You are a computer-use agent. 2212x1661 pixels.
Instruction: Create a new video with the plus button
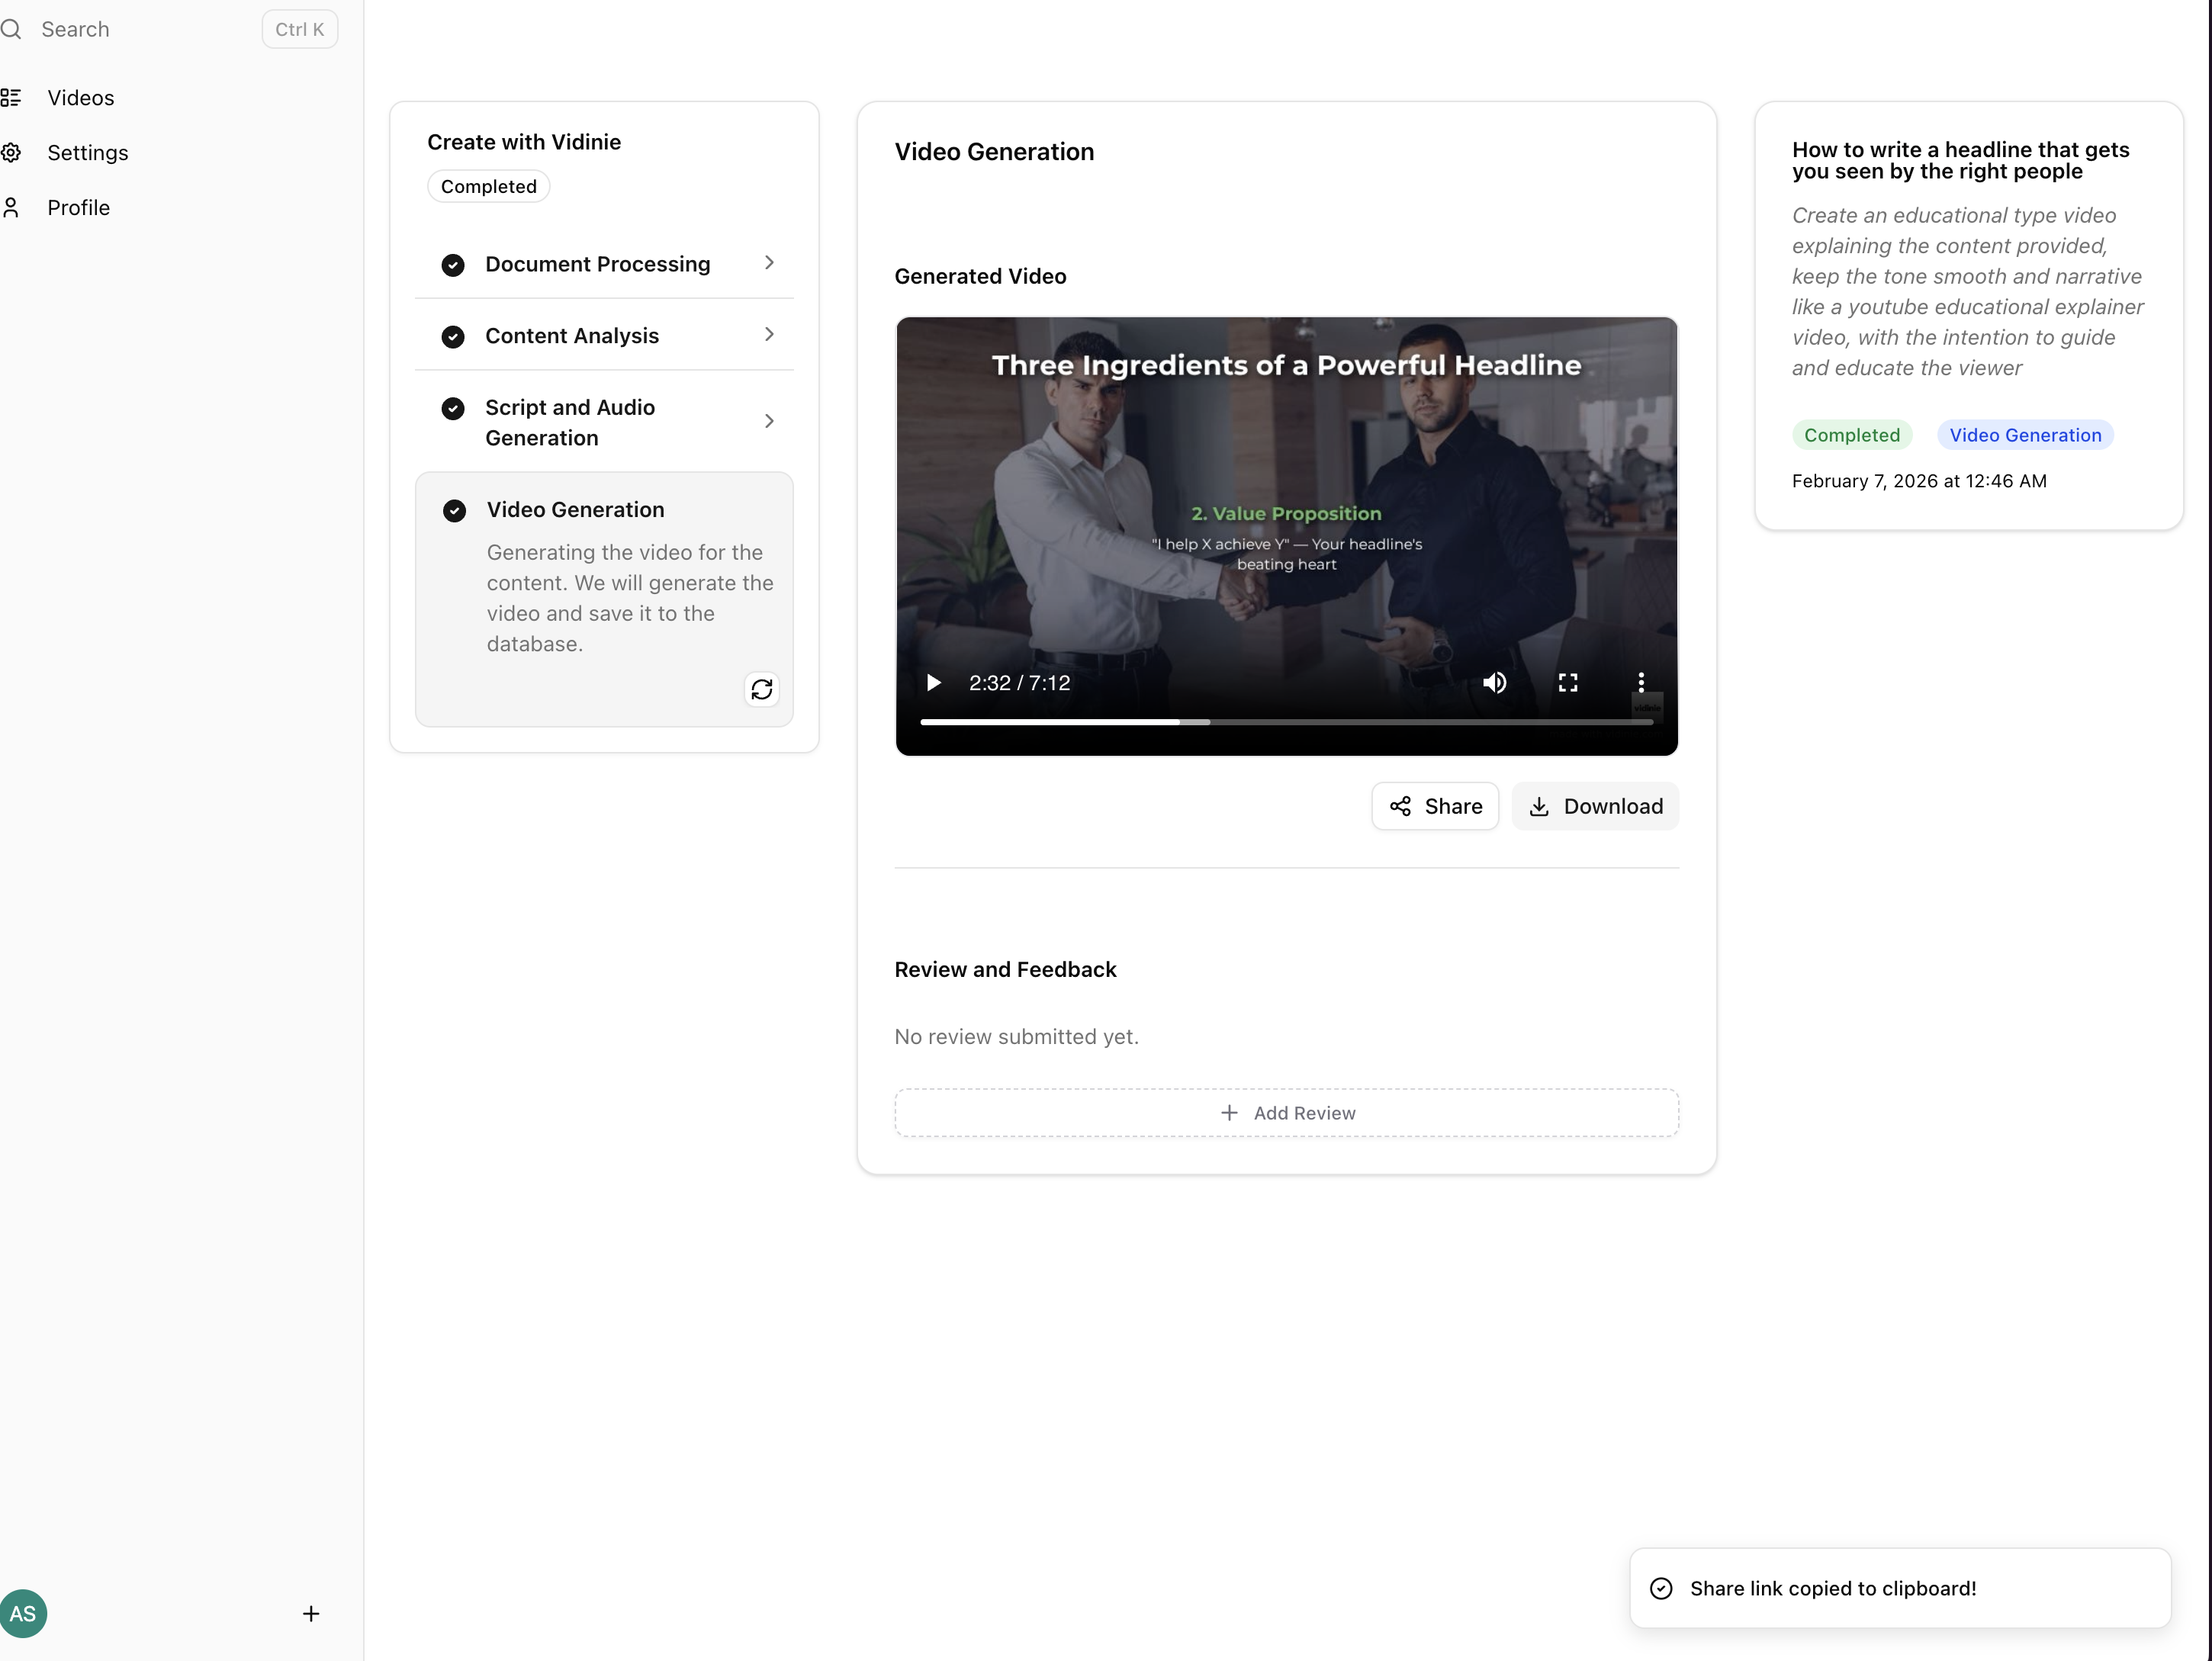coord(311,1613)
